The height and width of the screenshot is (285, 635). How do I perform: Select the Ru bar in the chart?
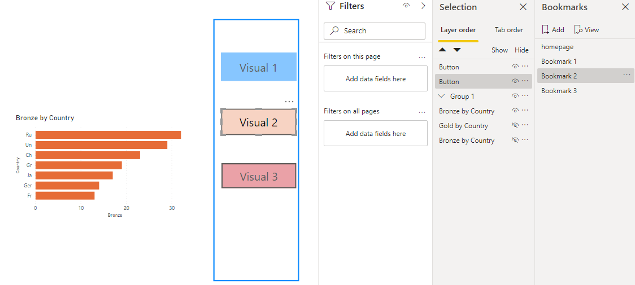point(108,135)
